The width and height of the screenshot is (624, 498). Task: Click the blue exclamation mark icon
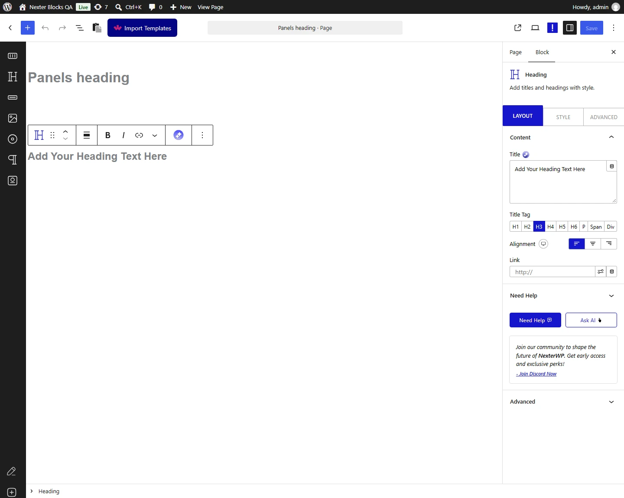(552, 28)
